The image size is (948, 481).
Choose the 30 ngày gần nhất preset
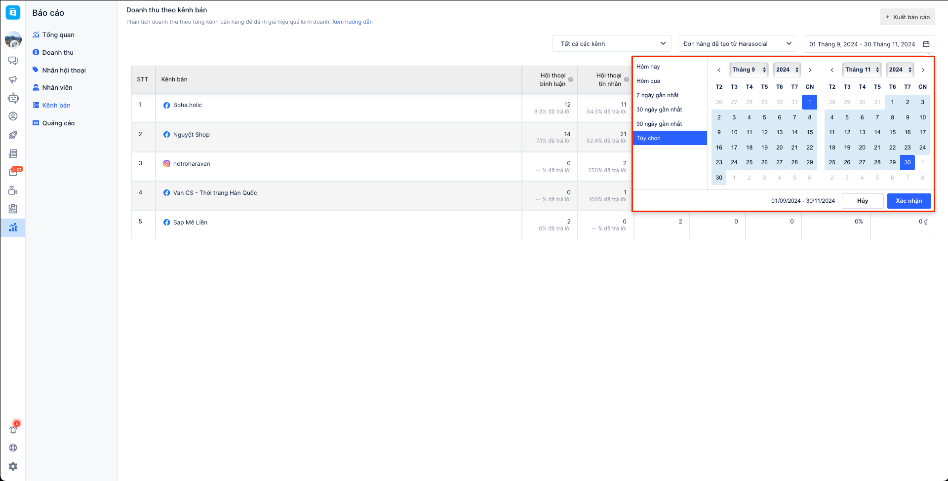(x=659, y=110)
